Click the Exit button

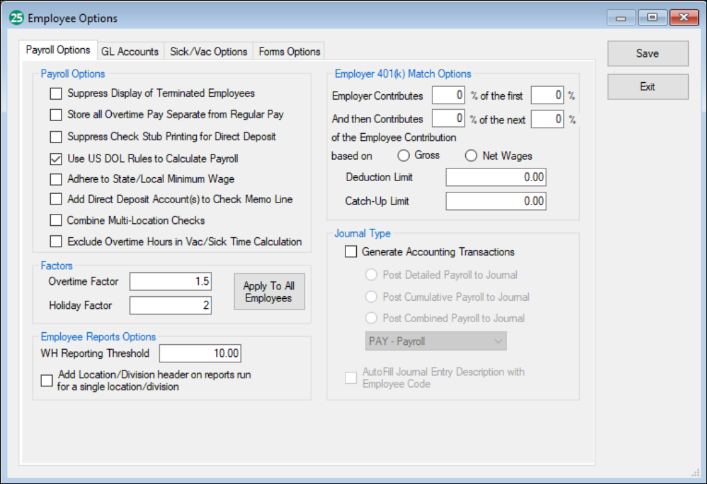(647, 86)
